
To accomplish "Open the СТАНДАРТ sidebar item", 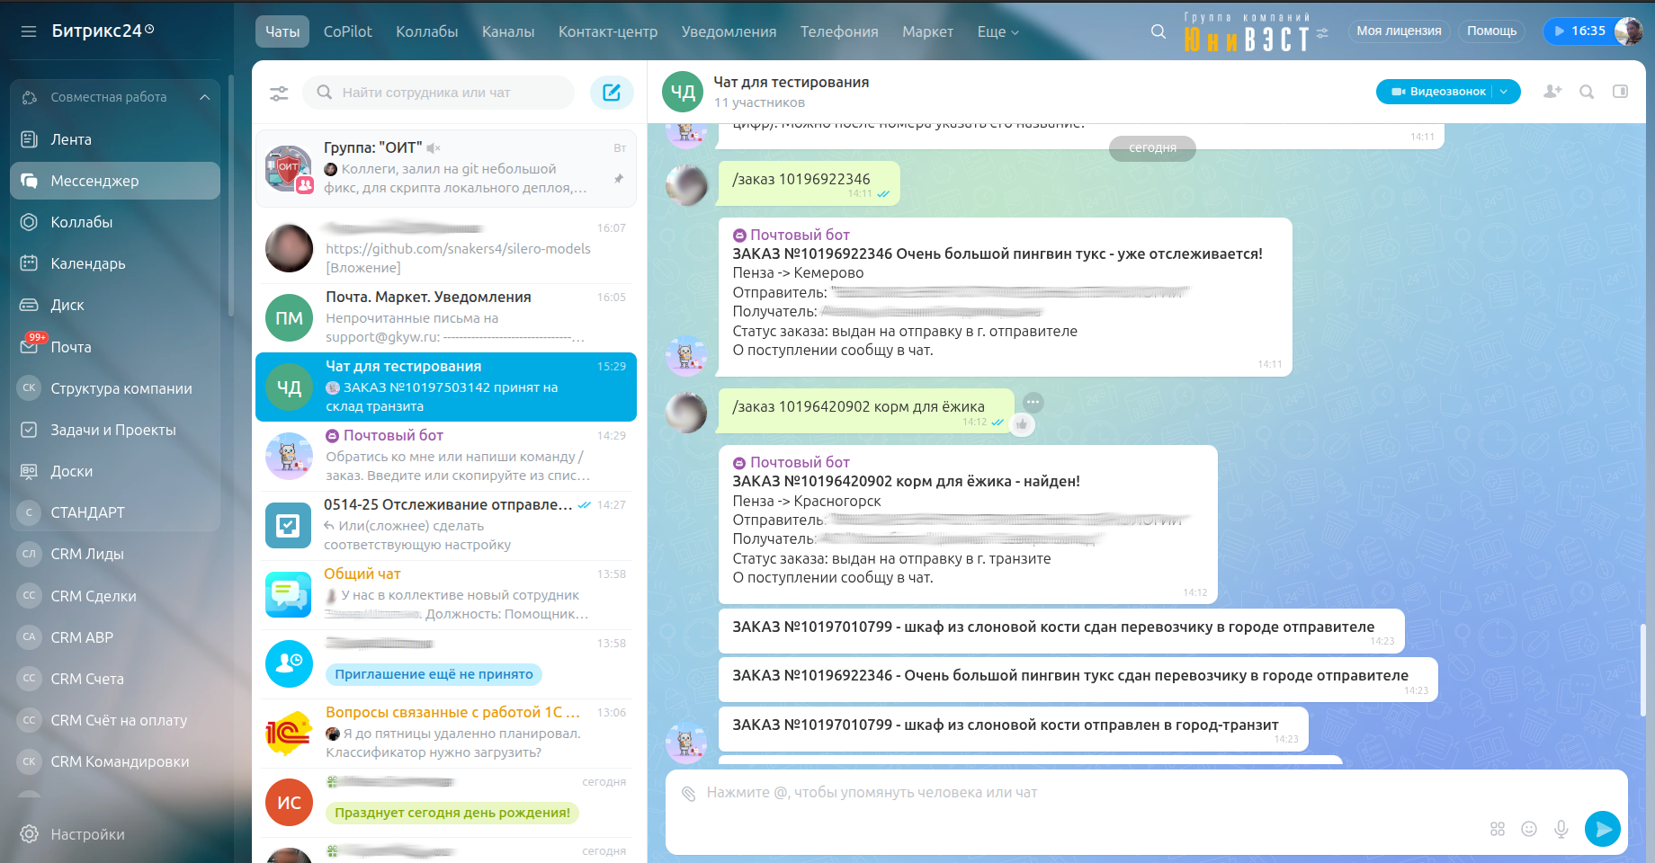I will pos(115,512).
